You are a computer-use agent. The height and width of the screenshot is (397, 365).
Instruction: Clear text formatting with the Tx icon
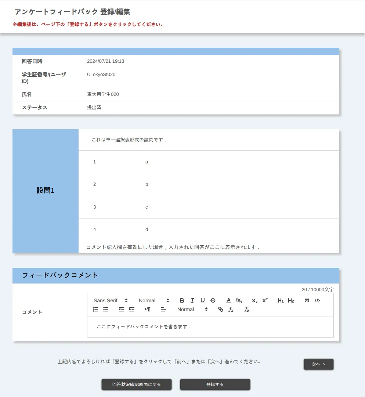click(247, 310)
